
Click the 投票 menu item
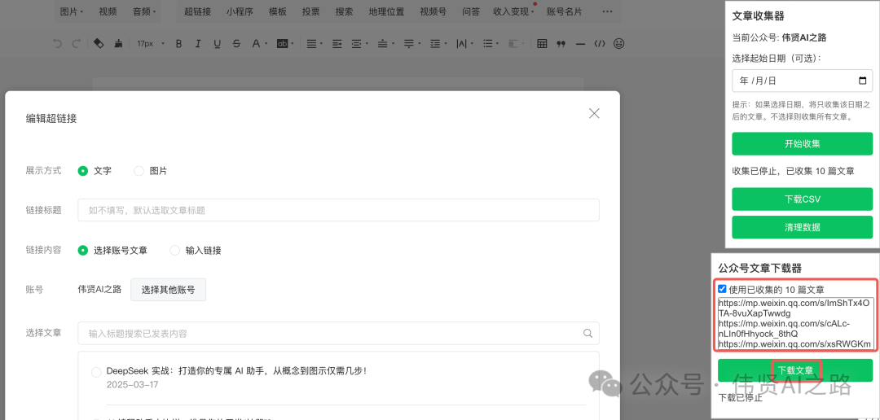tap(311, 11)
